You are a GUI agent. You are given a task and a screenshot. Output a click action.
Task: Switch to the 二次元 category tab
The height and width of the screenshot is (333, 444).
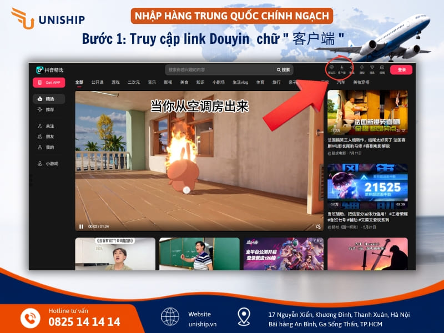(x=134, y=82)
